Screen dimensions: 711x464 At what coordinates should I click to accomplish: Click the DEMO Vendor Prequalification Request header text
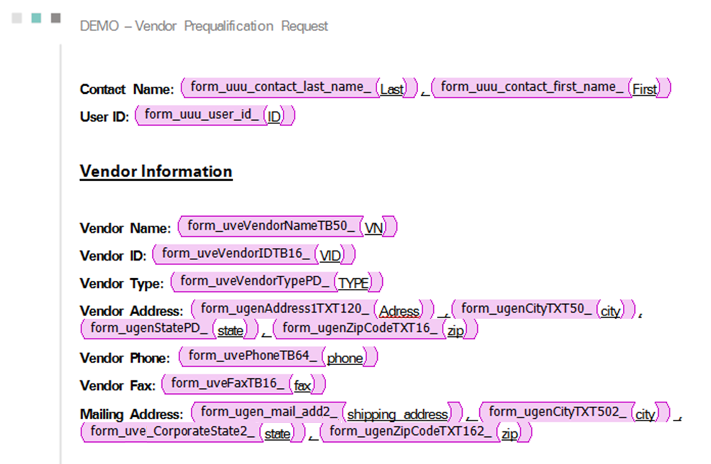pos(203,26)
